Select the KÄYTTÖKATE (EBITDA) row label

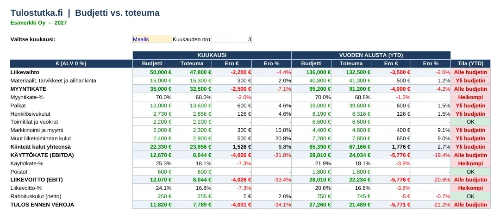42,155
